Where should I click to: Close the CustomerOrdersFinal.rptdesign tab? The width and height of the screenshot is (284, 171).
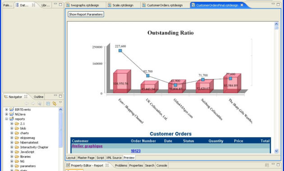242,5
